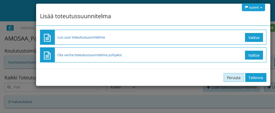The height and width of the screenshot is (113, 275).
Task: Click the Lisää toteutussuunnitelma dialog title
Action: [76, 16]
